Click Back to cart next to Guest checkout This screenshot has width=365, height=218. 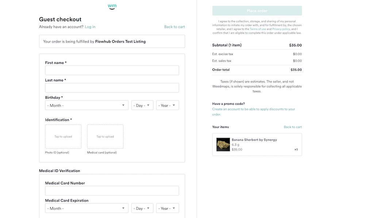click(x=174, y=27)
